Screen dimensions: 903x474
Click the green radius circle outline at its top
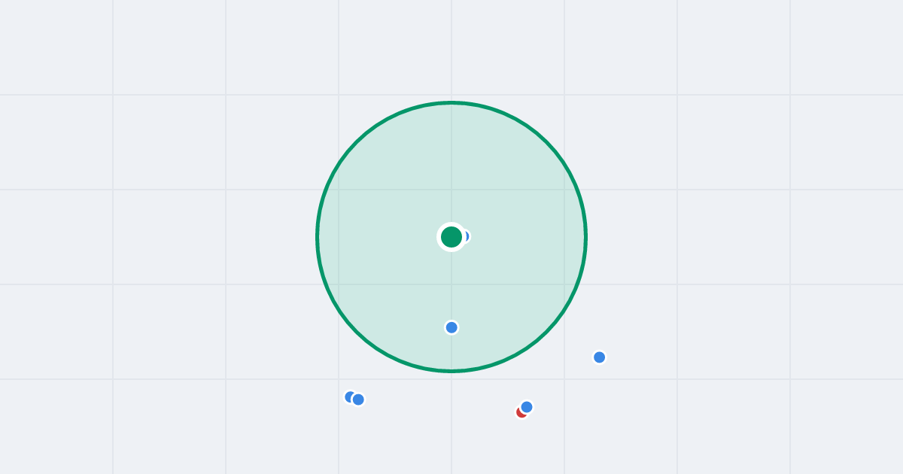pyautogui.click(x=451, y=102)
